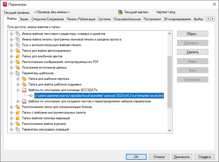Click the tree list scrollbar down arrow

pyautogui.click(x=170, y=130)
